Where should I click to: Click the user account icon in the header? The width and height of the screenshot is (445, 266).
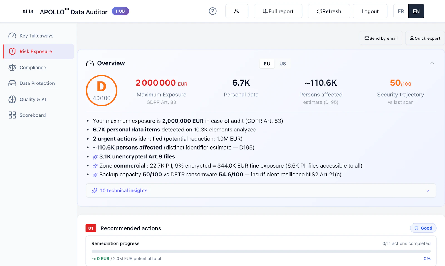[x=237, y=11]
